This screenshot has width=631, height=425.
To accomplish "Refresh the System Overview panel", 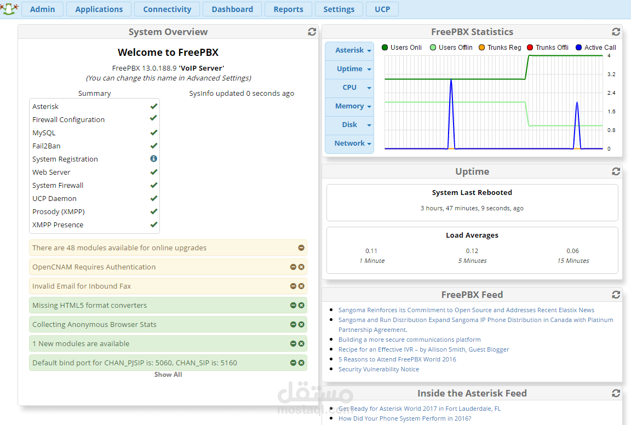I will pyautogui.click(x=312, y=32).
